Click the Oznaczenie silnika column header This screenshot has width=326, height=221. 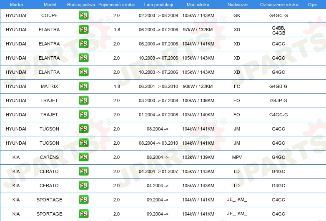click(x=279, y=5)
